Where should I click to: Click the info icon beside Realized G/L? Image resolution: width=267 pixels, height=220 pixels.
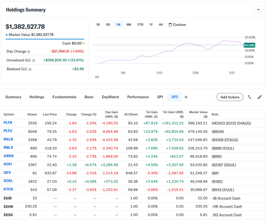(x=30, y=69)
